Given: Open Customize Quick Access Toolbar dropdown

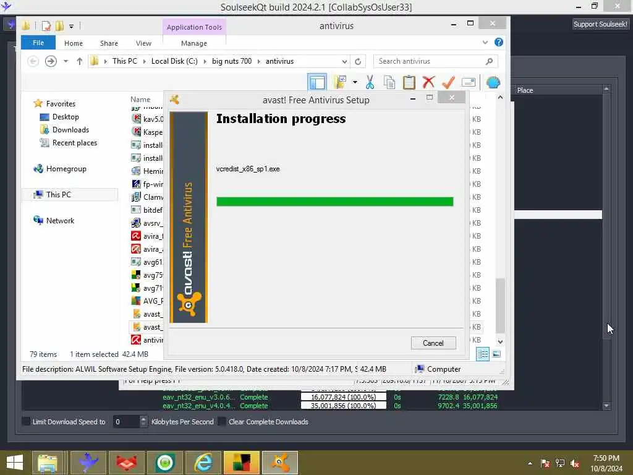Looking at the screenshot, I should coord(71,26).
